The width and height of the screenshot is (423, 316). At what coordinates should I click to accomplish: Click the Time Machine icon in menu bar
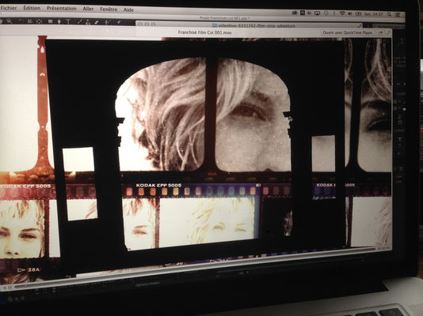326,13
